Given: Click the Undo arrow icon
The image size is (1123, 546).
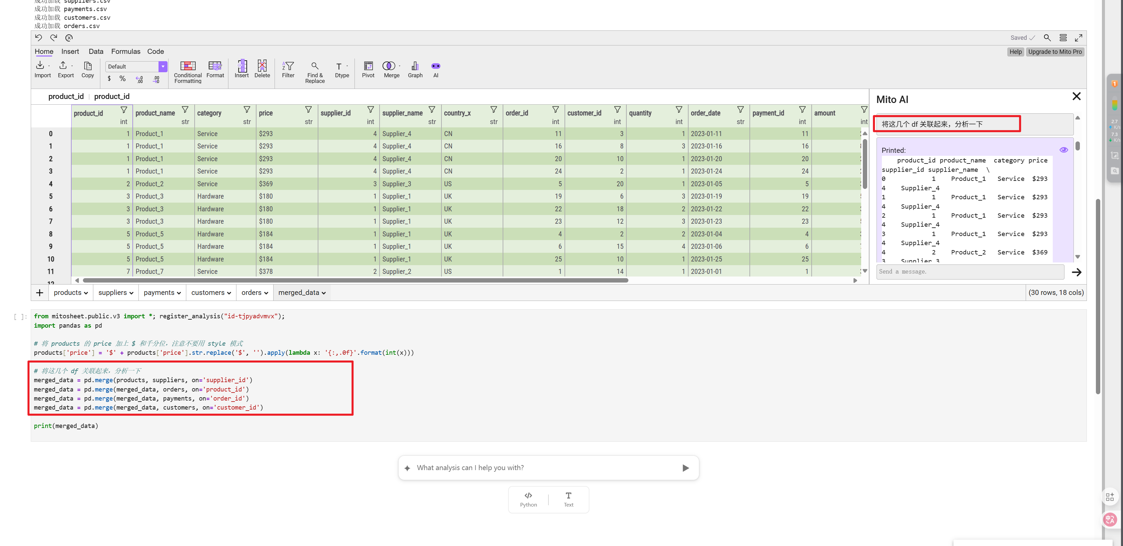Looking at the screenshot, I should point(38,37).
